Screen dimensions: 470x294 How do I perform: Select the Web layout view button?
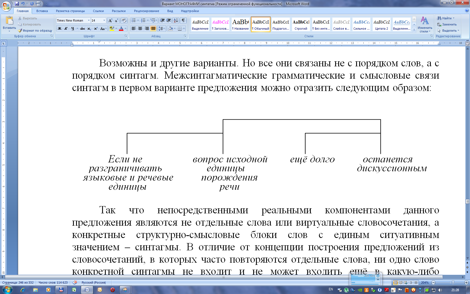click(x=406, y=283)
